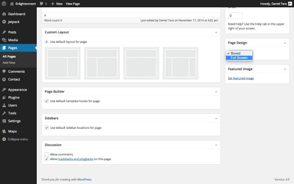Open the Settings menu
294x184 pixels.
tap(18, 121)
